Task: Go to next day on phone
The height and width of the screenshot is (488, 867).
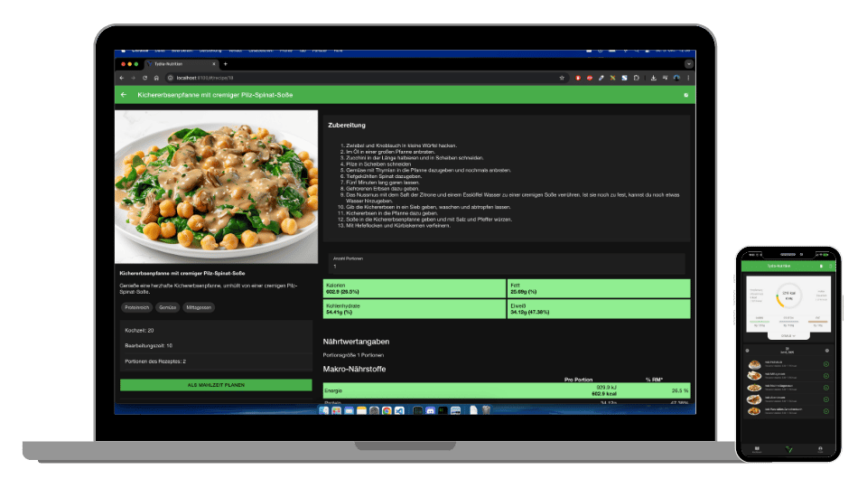Action: (827, 351)
